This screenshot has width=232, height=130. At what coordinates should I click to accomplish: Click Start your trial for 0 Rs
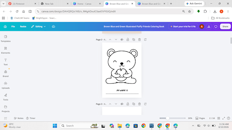pos(183,26)
